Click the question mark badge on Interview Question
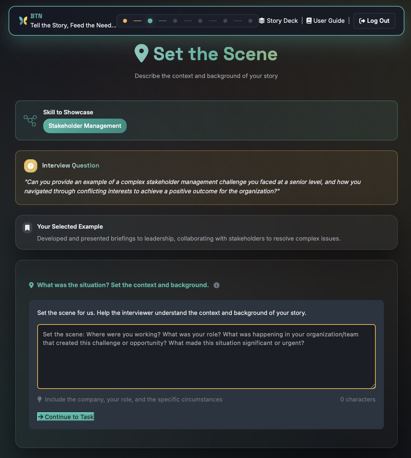411x458 pixels. (x=30, y=166)
